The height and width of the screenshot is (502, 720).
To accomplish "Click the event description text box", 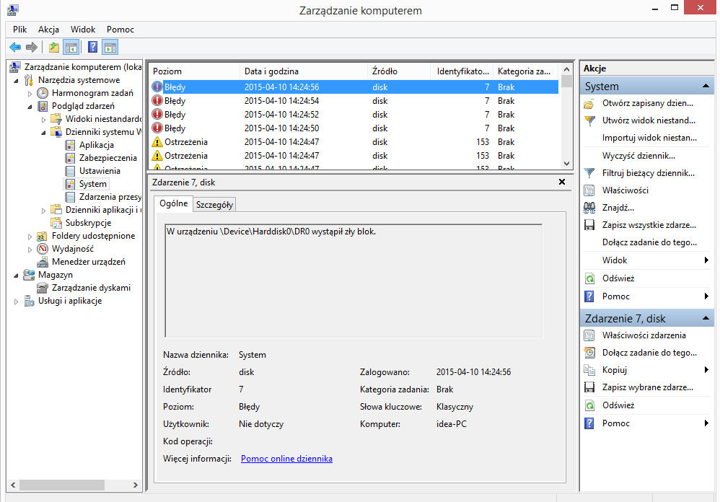I will click(x=354, y=281).
